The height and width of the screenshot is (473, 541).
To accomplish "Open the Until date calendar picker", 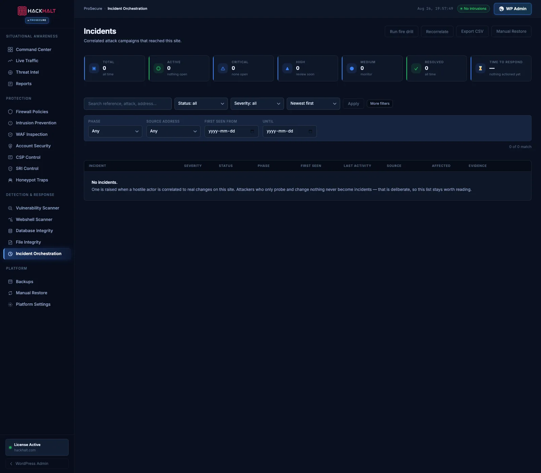I will (x=310, y=131).
